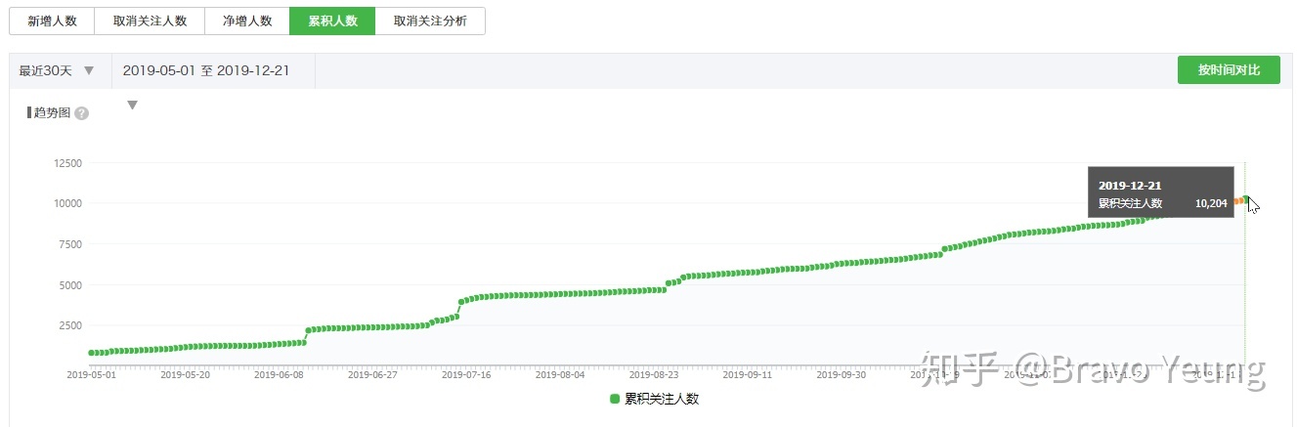Click the question mark help icon beside 趋势图
Viewport: 1297px width, 427px height.
[x=82, y=113]
